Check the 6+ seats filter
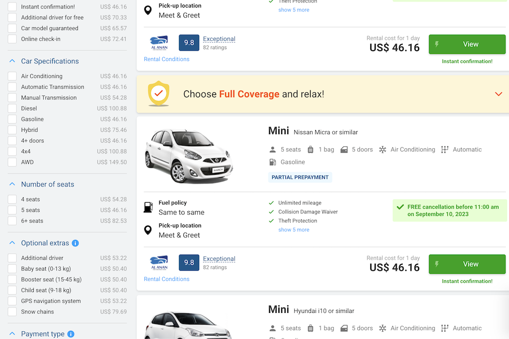509x339 pixels. coord(12,220)
